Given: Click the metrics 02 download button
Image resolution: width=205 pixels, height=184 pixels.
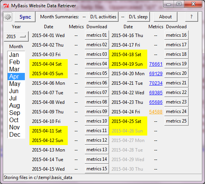Looking at the screenshot, I should click(x=97, y=45).
